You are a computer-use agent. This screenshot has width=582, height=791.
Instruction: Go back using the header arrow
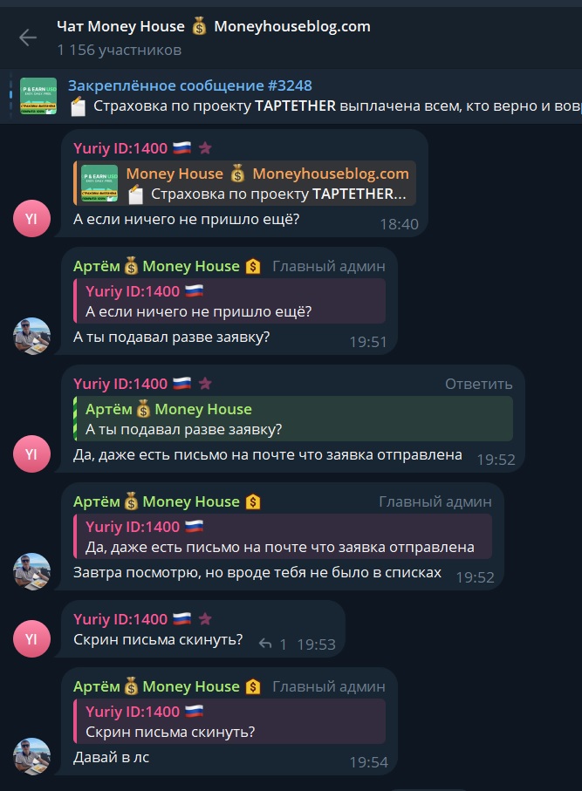(x=28, y=38)
